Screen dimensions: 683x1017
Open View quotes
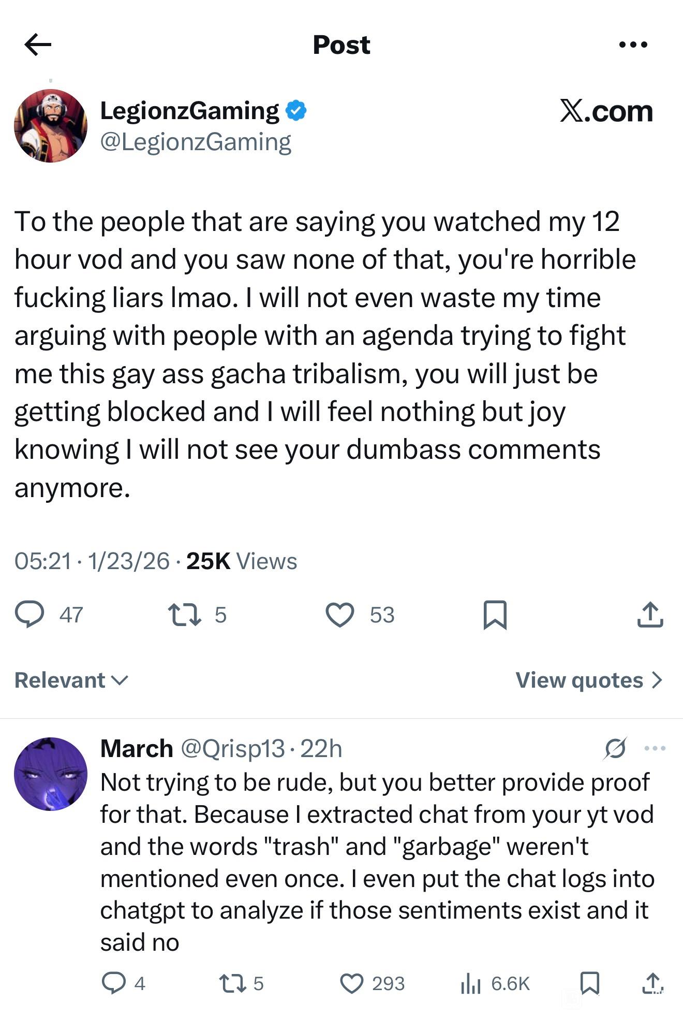click(589, 680)
